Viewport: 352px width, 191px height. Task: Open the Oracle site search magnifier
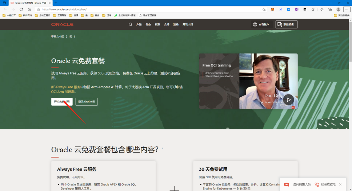click(x=131, y=24)
